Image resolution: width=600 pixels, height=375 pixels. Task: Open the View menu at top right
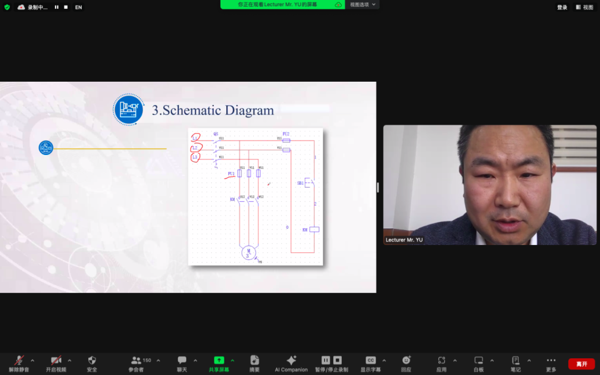(584, 7)
